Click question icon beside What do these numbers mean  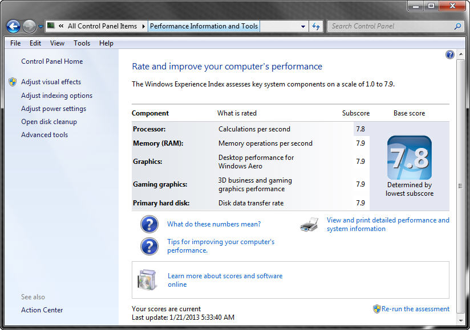[x=149, y=224]
